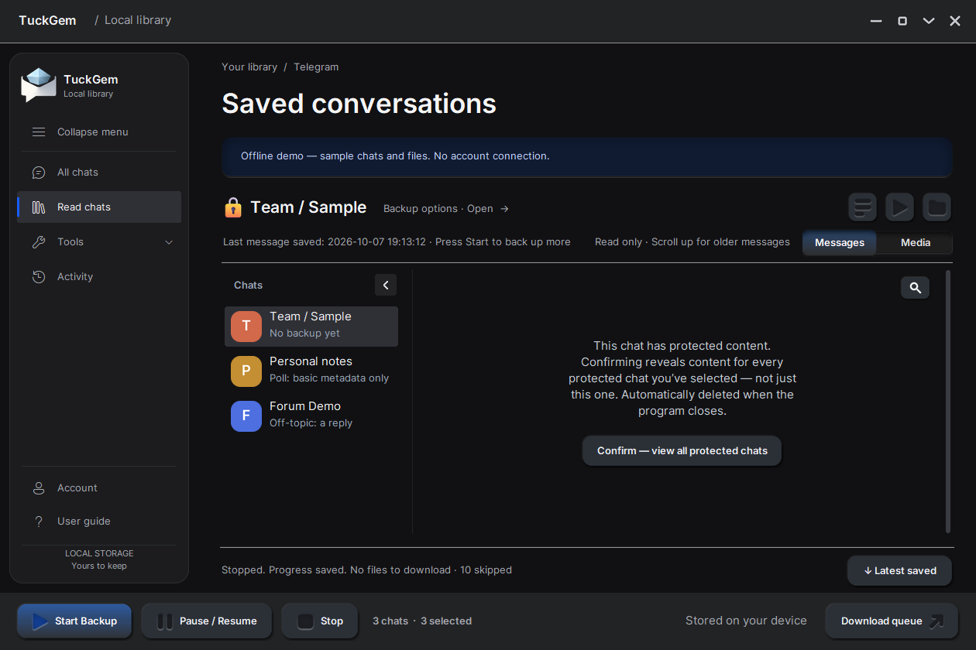Click the title bar down chevron
This screenshot has height=650, width=976.
(x=929, y=21)
